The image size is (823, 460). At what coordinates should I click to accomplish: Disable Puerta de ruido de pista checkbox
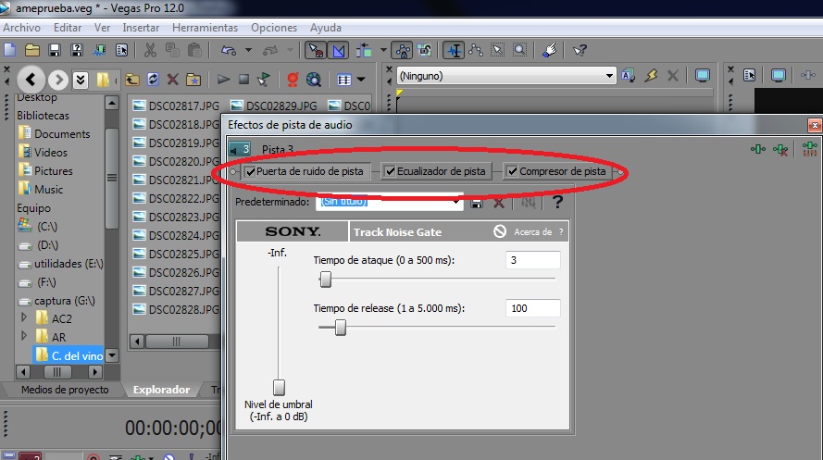coord(251,171)
